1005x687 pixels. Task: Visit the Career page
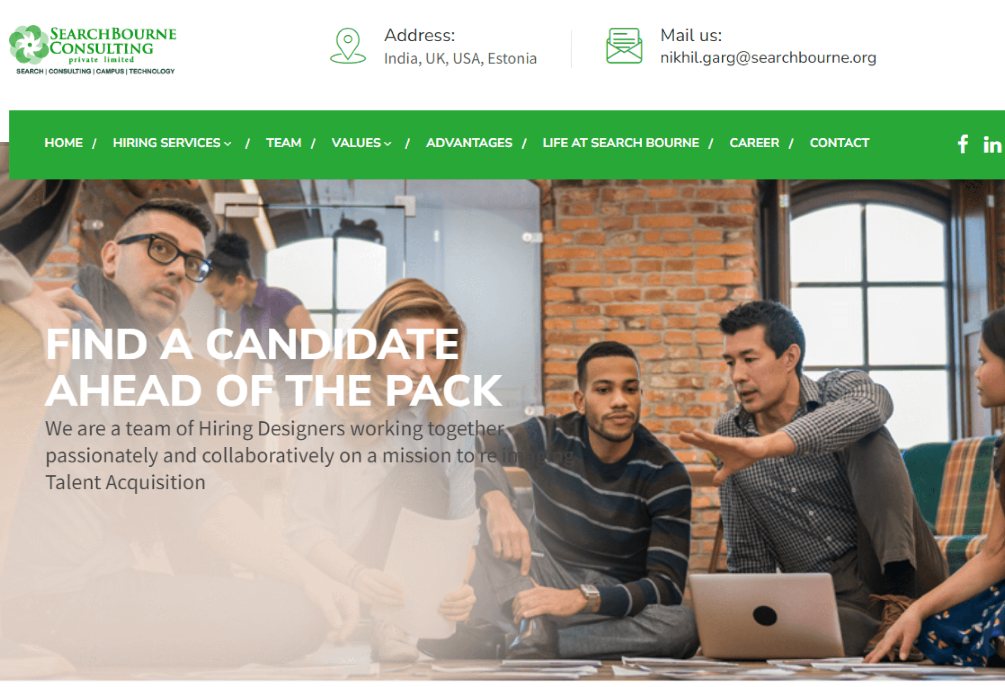pos(754,143)
